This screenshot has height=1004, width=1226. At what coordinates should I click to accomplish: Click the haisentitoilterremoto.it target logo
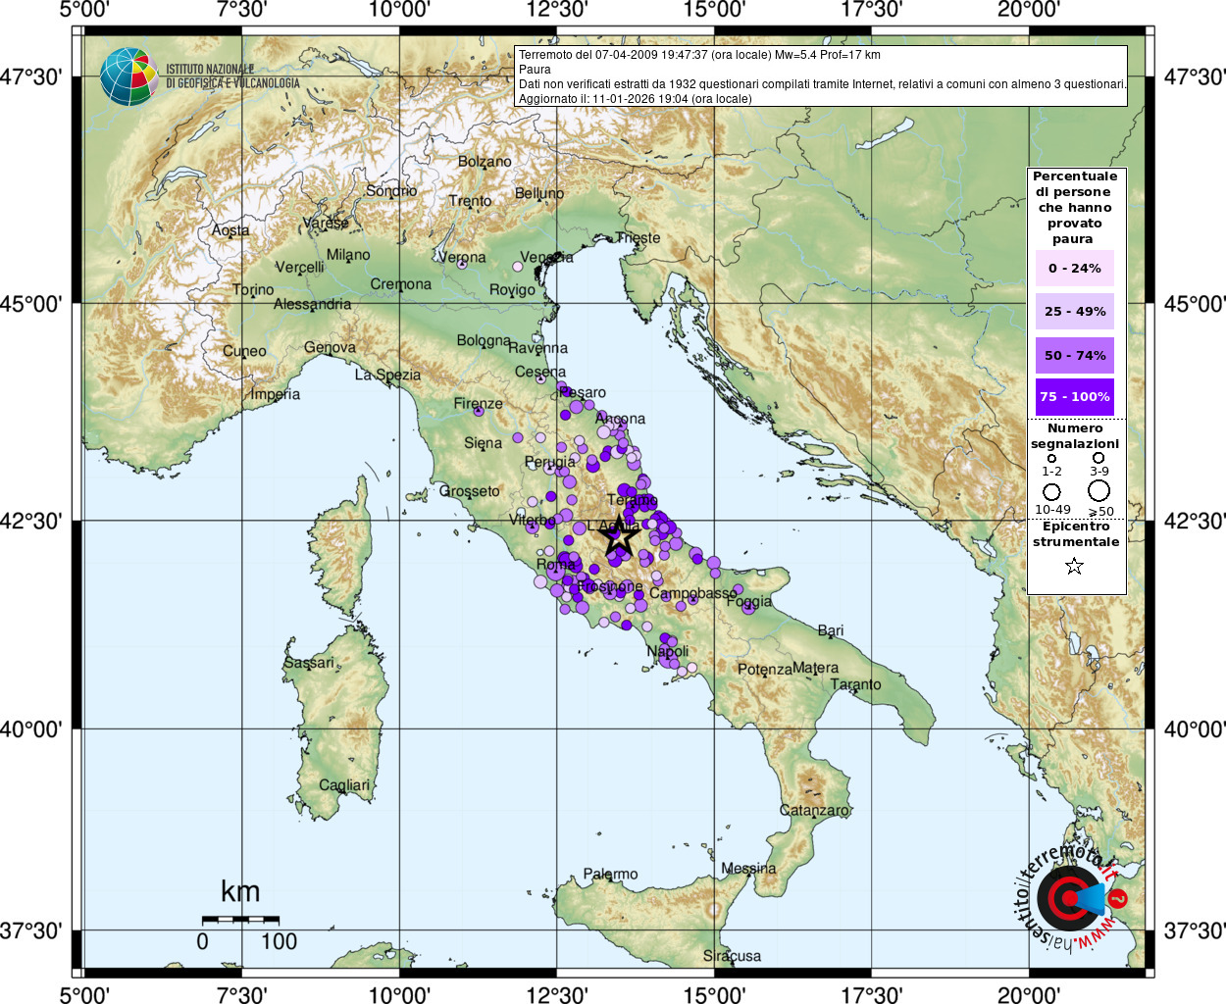pyautogui.click(x=1073, y=896)
